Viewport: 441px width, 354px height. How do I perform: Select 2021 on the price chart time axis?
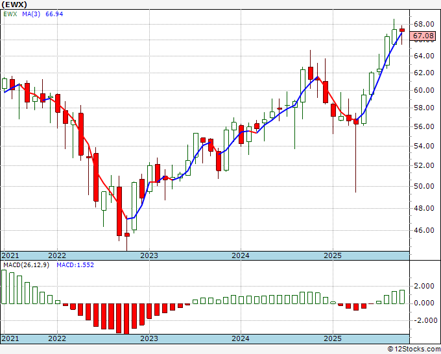10,255
